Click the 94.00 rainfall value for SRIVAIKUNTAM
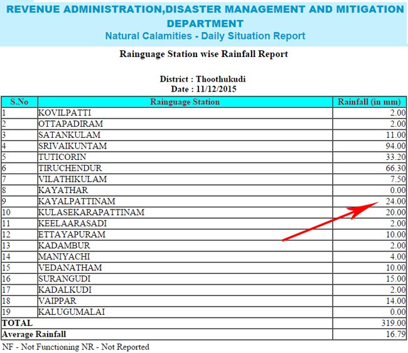 (396, 146)
